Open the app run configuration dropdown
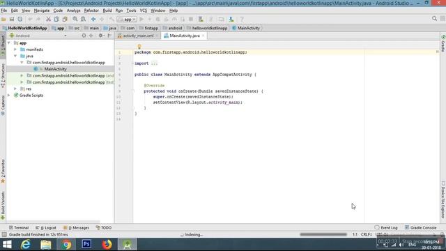The image size is (446, 251). 127,19
